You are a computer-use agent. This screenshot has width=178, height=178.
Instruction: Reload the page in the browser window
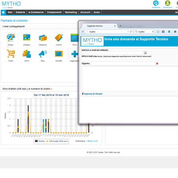click(131, 32)
